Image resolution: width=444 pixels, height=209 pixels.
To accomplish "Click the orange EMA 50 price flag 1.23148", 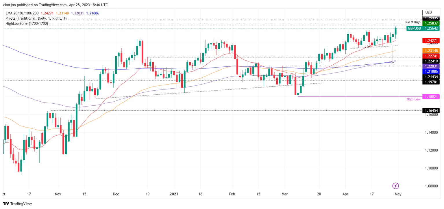I will coord(431,51).
